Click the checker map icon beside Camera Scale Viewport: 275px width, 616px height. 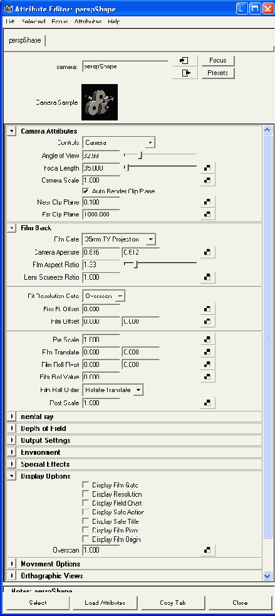click(x=208, y=180)
